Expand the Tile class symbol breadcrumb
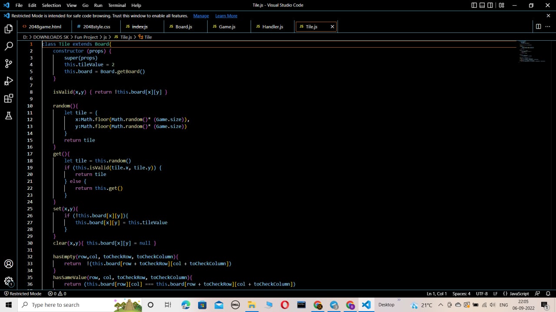Image resolution: width=556 pixels, height=312 pixels. click(145, 37)
